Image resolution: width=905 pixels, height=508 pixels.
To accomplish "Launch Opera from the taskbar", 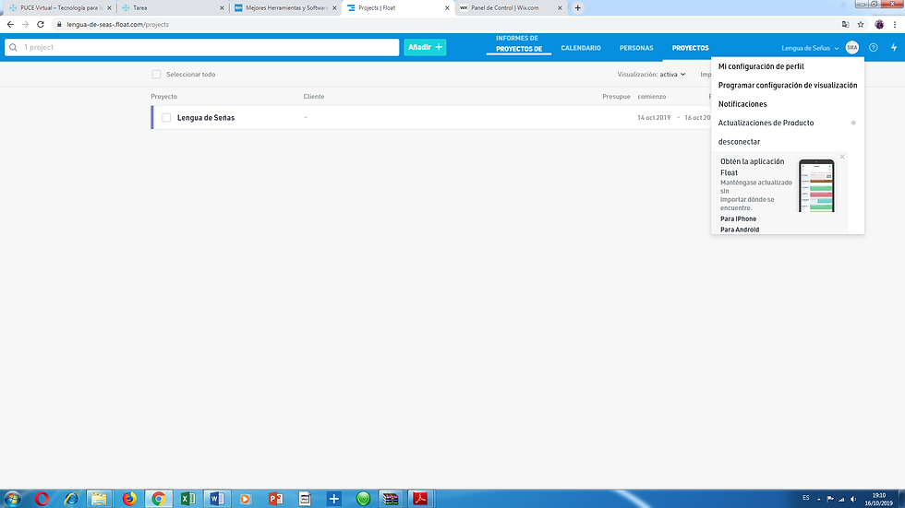I will [x=42, y=499].
